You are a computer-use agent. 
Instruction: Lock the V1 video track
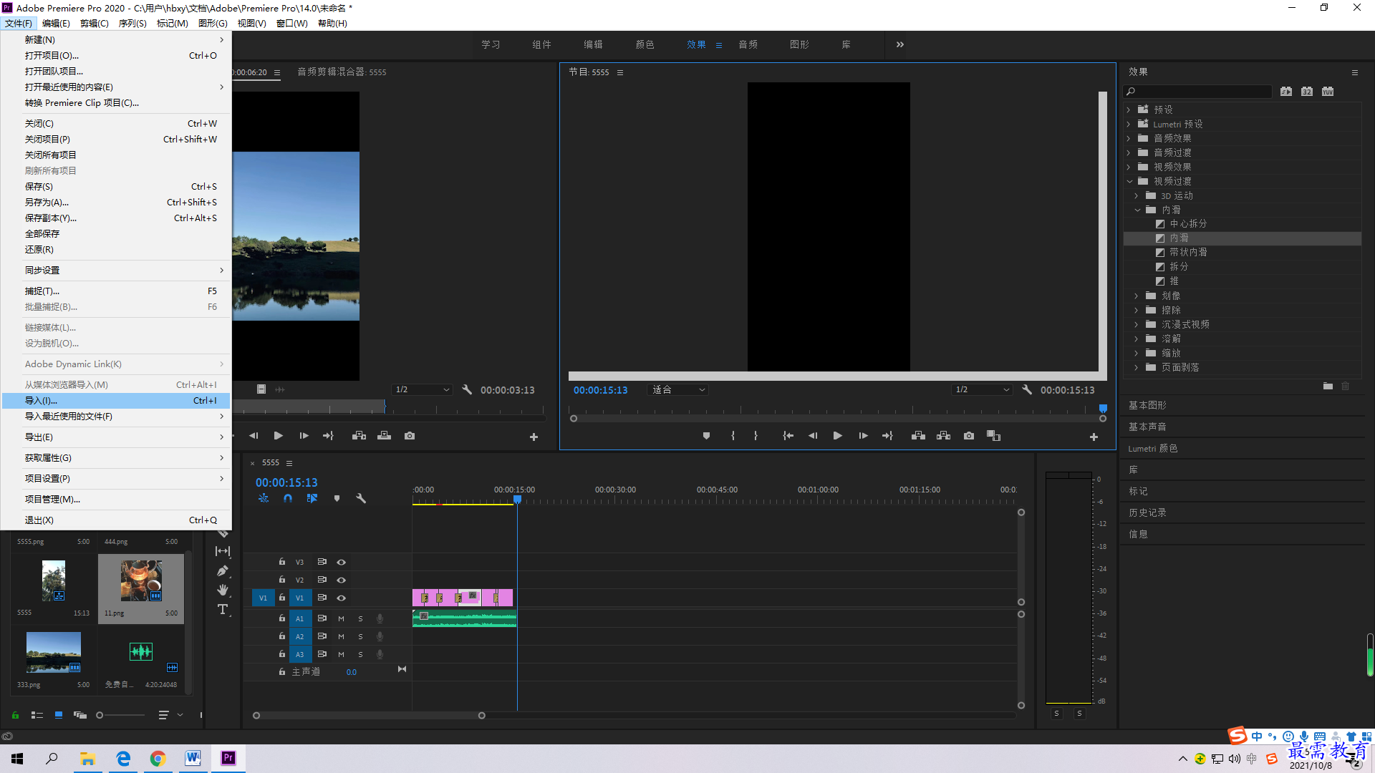[281, 598]
